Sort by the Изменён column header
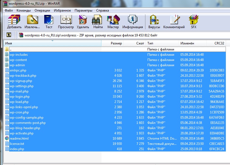The height and width of the screenshot is (165, 230). tap(192, 43)
